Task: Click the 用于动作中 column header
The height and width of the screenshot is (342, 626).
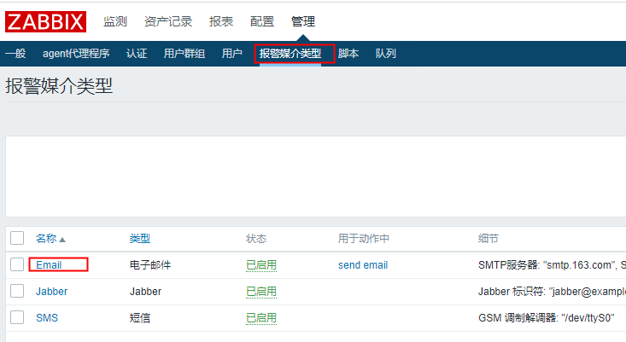Action: pos(363,238)
